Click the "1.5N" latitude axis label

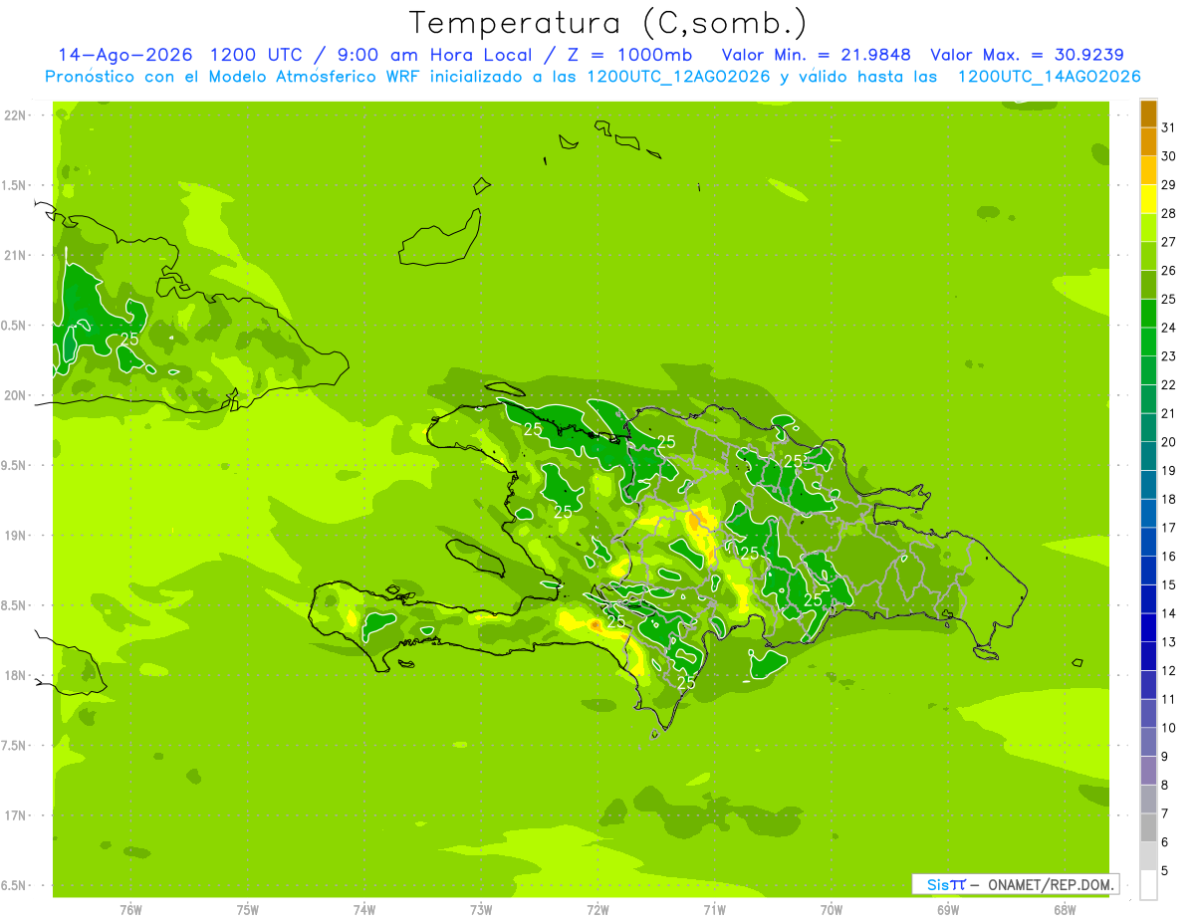[15, 185]
